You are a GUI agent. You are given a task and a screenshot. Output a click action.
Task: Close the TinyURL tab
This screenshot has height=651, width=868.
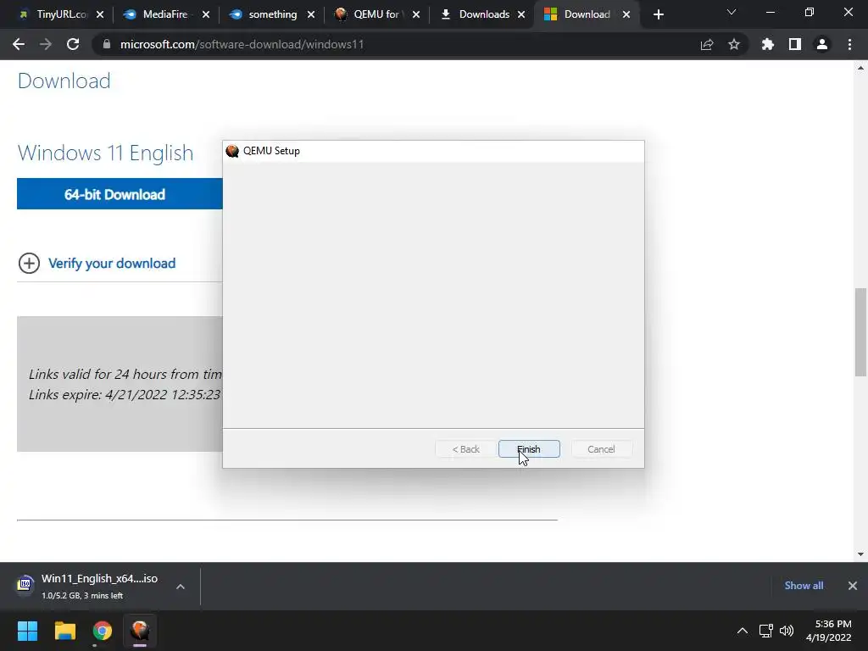click(x=100, y=15)
